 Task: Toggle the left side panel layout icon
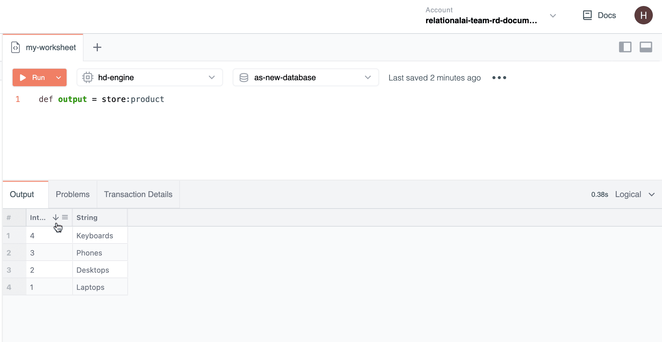(x=625, y=47)
